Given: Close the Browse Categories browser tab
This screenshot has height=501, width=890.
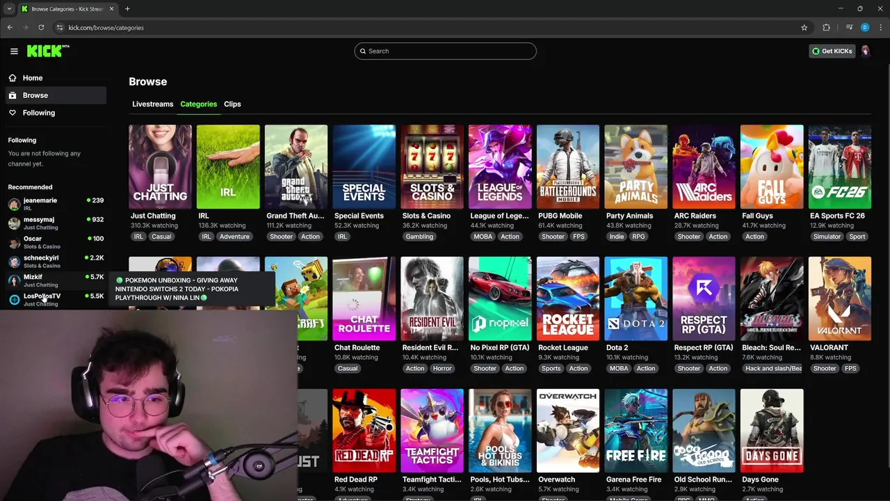Looking at the screenshot, I should (111, 9).
